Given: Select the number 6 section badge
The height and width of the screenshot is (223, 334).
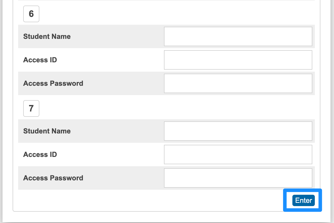Looking at the screenshot, I should point(31,14).
